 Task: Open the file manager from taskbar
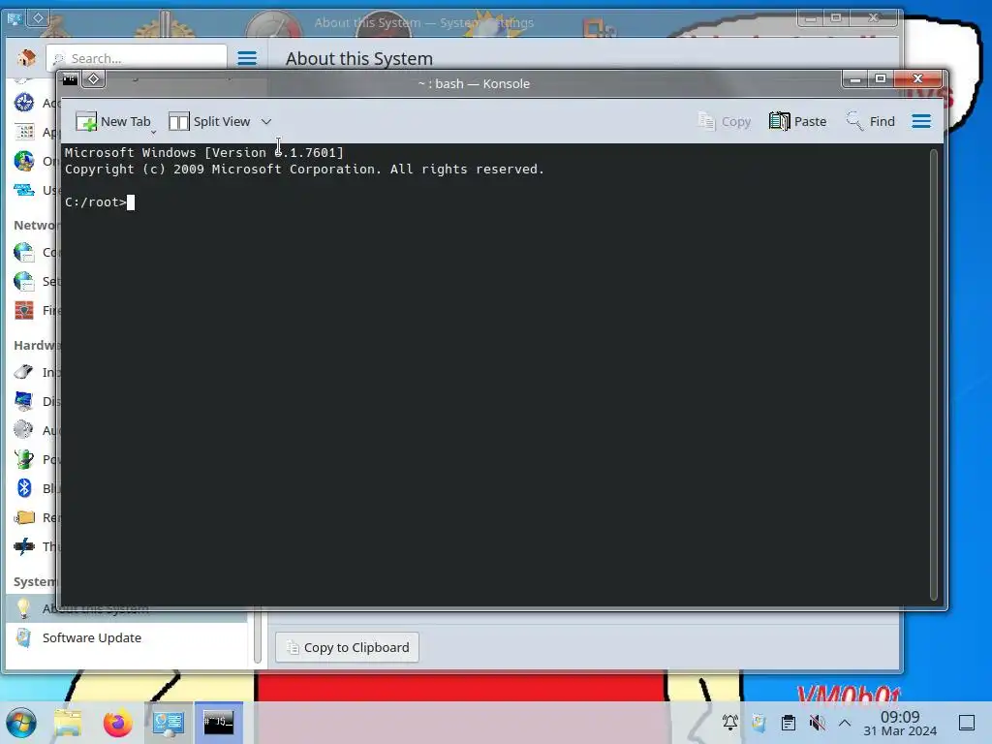[x=68, y=723]
